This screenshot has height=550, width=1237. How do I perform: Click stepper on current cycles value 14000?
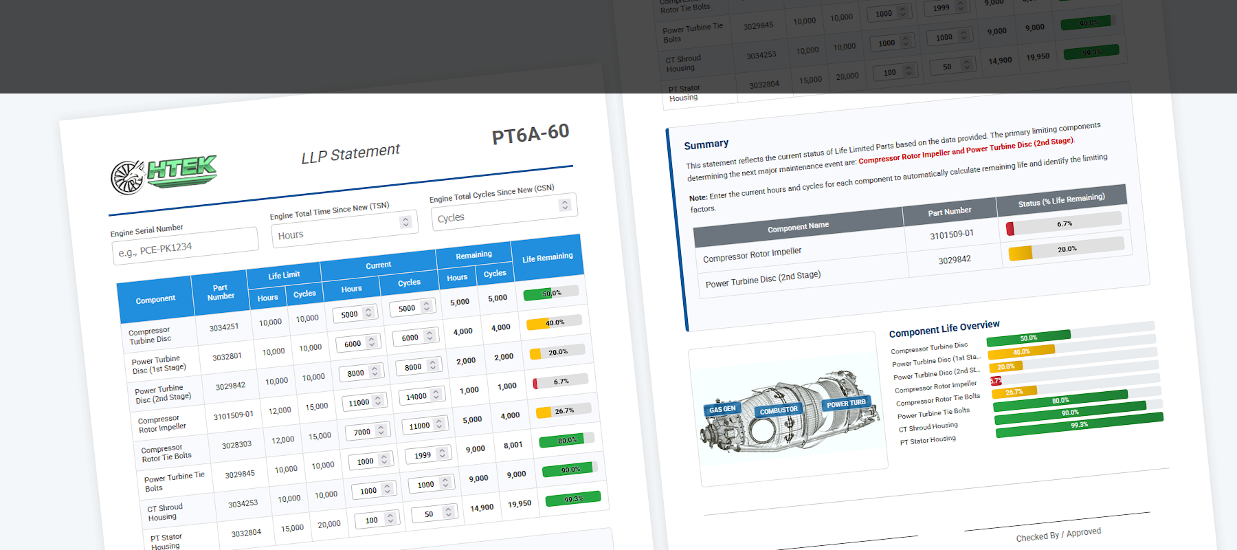coord(436,394)
